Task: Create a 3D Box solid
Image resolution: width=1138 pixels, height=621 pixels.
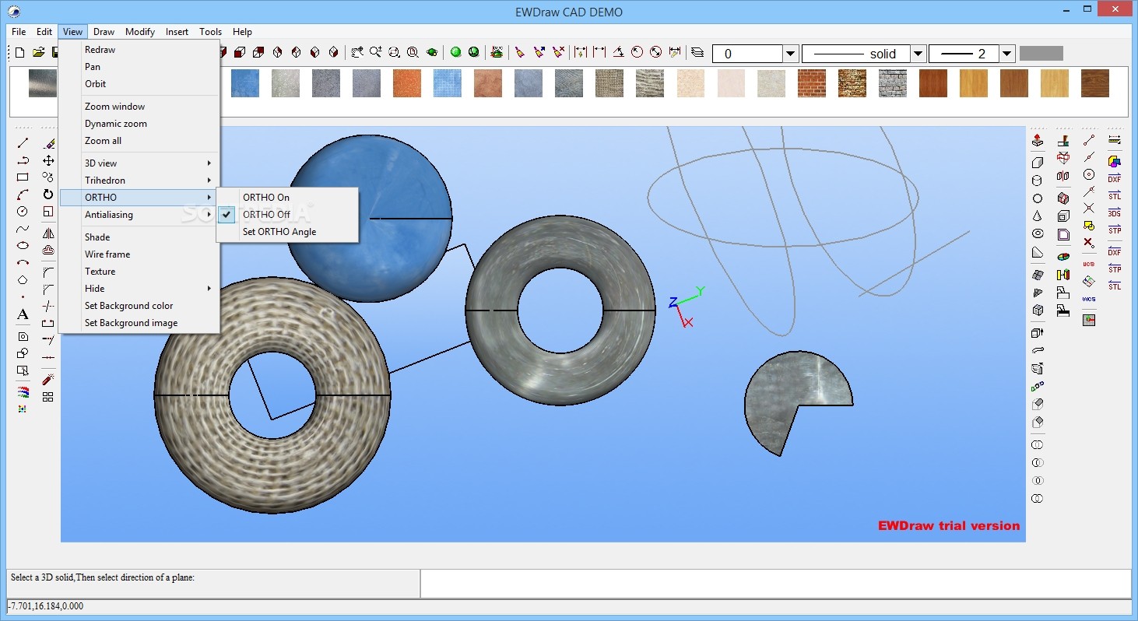Action: [1038, 163]
